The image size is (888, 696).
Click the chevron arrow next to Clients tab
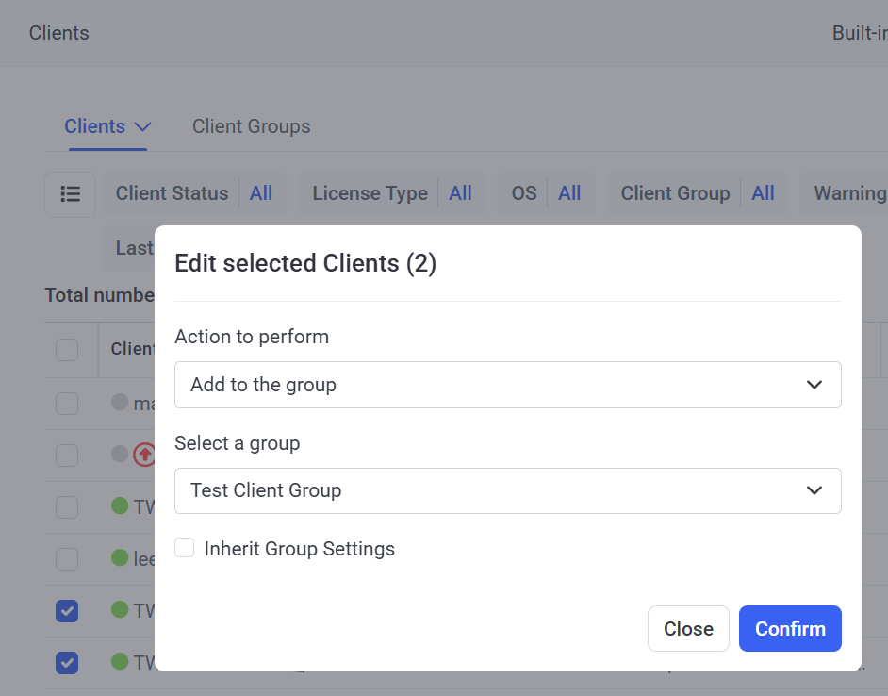point(142,126)
